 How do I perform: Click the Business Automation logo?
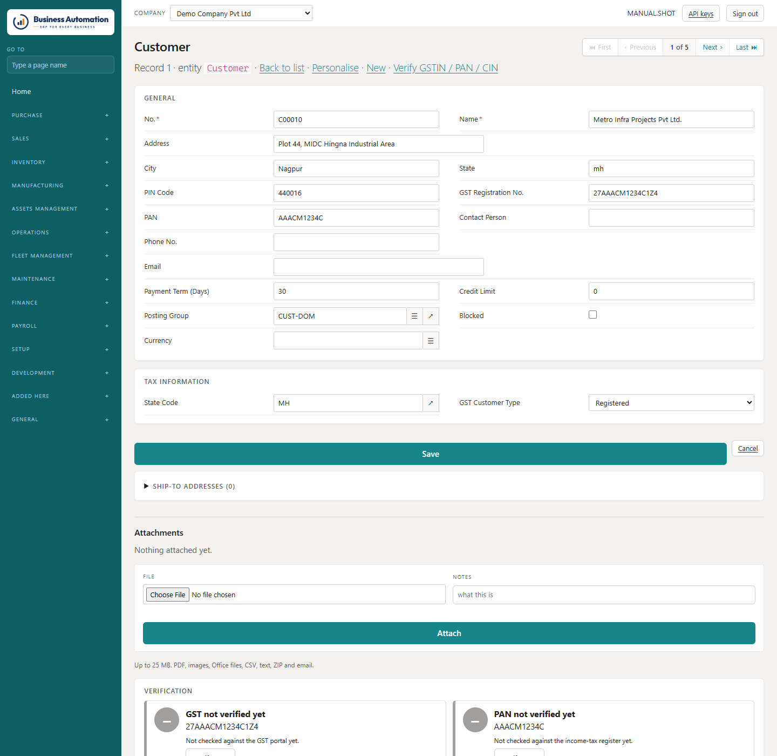60,22
